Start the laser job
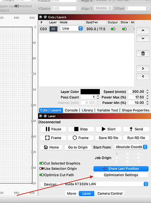The width and height of the screenshot is (151, 203). tap(108, 129)
